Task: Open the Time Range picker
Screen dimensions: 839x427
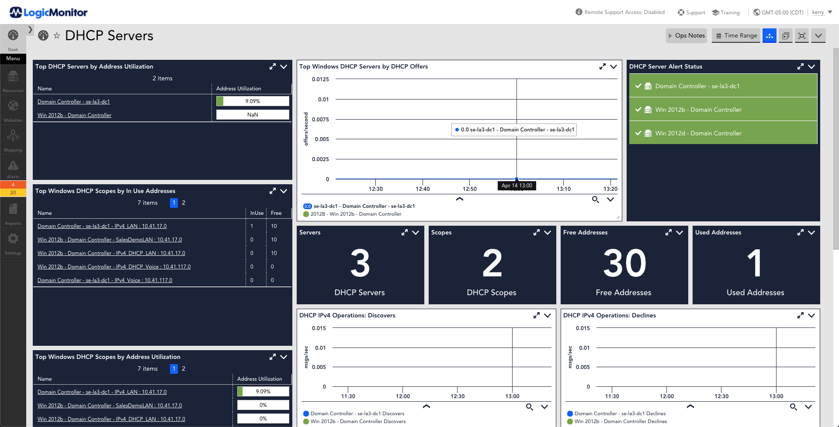Action: [x=736, y=36]
